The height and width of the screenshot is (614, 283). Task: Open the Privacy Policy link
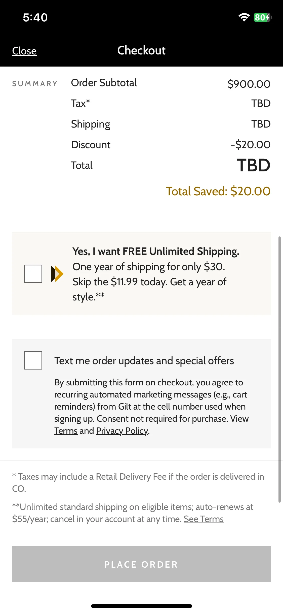tap(123, 431)
